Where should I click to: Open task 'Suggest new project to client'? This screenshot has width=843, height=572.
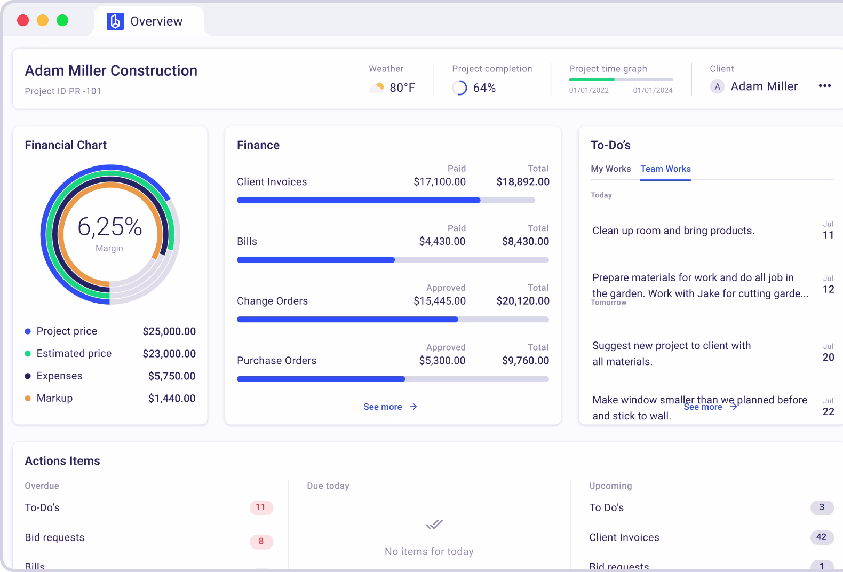(x=672, y=353)
